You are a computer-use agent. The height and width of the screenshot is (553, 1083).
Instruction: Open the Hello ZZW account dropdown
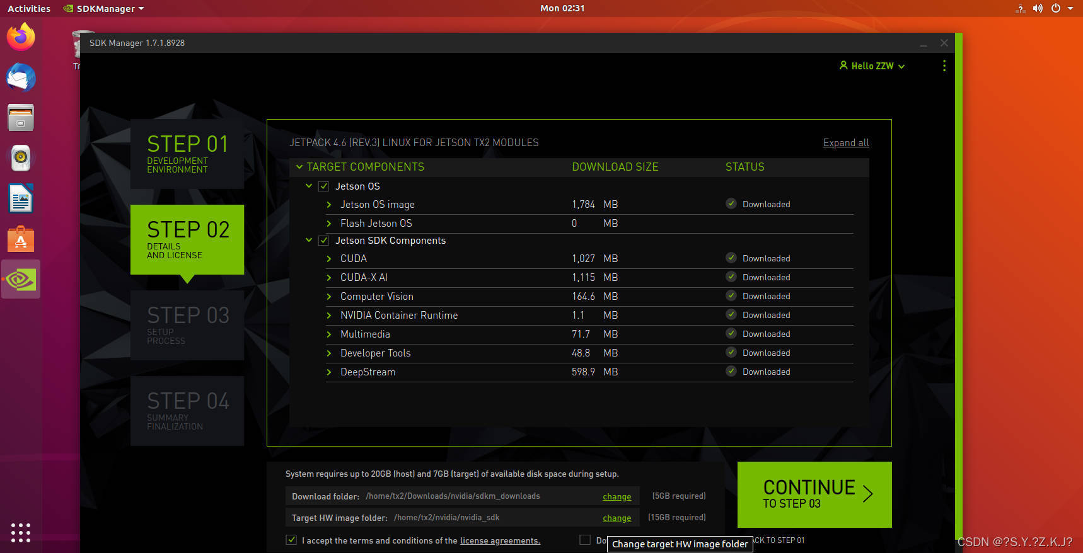pyautogui.click(x=872, y=66)
